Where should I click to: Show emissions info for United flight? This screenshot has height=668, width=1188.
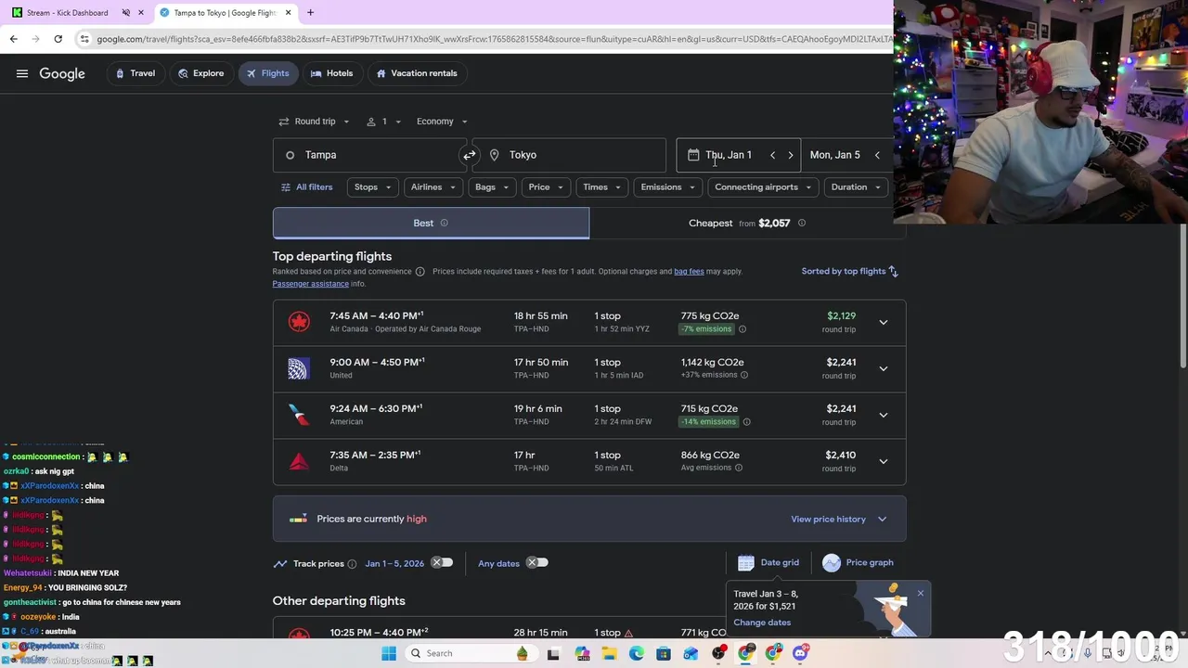743,376
